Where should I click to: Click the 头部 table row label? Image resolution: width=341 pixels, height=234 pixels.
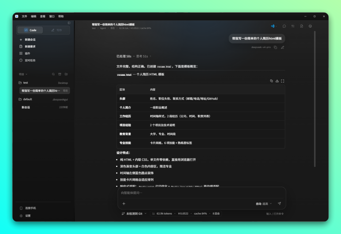click(x=123, y=99)
